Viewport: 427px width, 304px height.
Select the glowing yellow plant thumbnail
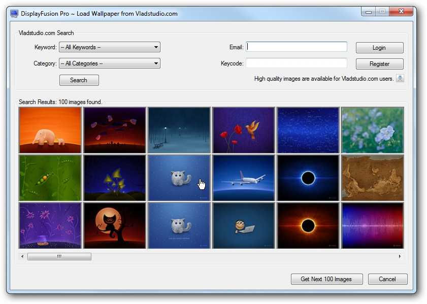115,178
